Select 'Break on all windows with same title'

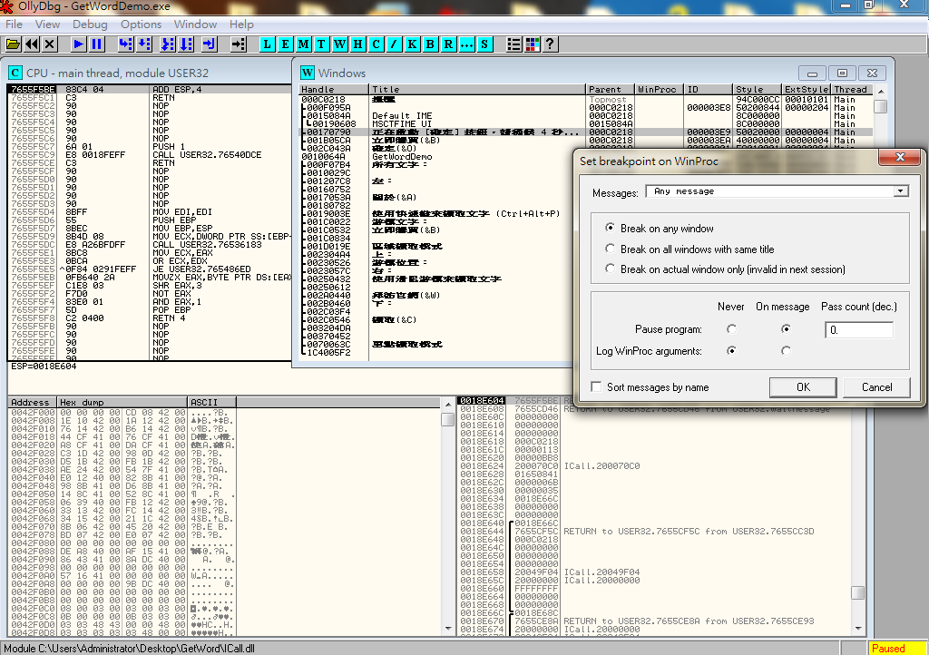pos(611,249)
